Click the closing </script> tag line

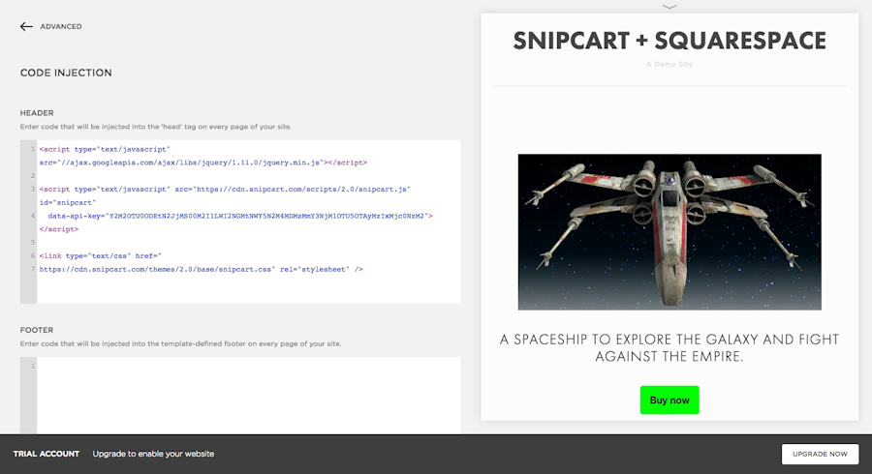tap(59, 229)
